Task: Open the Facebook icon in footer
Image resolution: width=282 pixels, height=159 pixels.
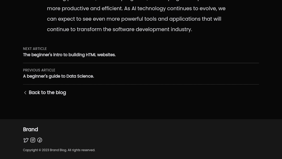Action: coord(40,140)
